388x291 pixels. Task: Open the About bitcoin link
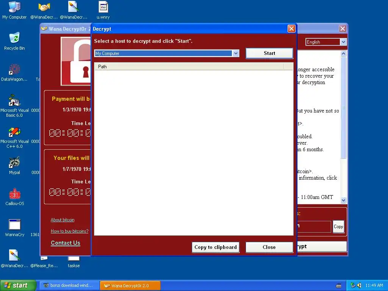(x=63, y=220)
